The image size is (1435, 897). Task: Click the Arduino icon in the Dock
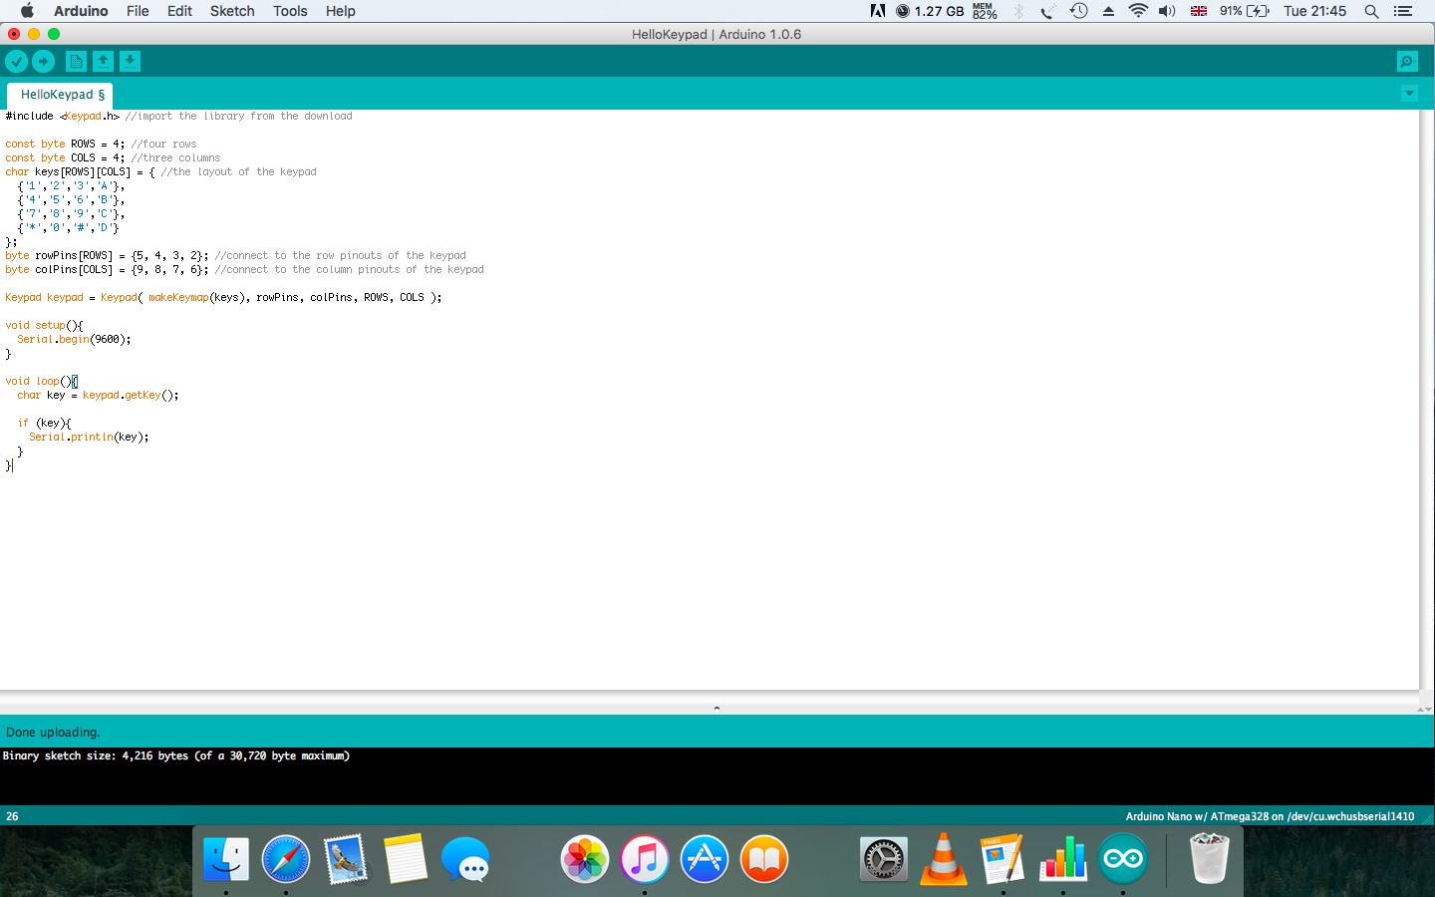coord(1123,859)
